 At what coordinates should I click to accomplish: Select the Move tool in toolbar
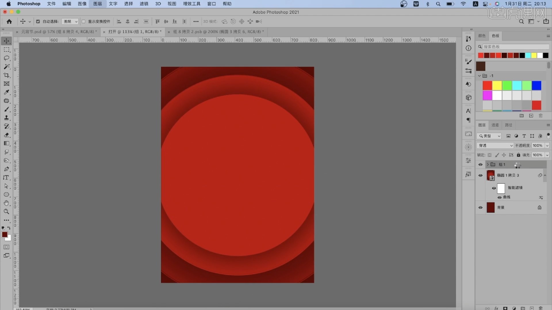(6, 41)
